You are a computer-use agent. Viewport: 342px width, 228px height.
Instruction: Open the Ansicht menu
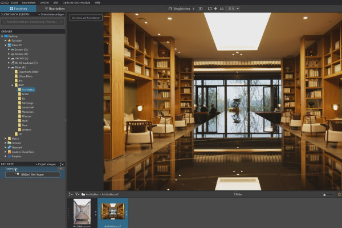click(44, 3)
